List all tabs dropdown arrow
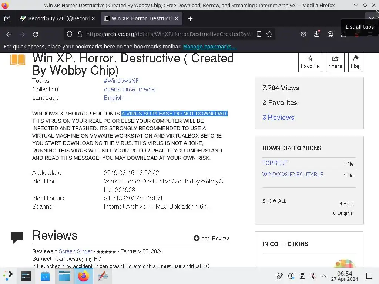 point(372,18)
